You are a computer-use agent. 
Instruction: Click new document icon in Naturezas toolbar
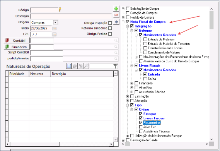(x=69, y=66)
